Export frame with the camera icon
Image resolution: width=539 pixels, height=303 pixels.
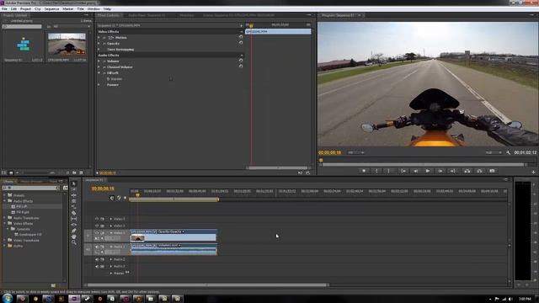(492, 171)
